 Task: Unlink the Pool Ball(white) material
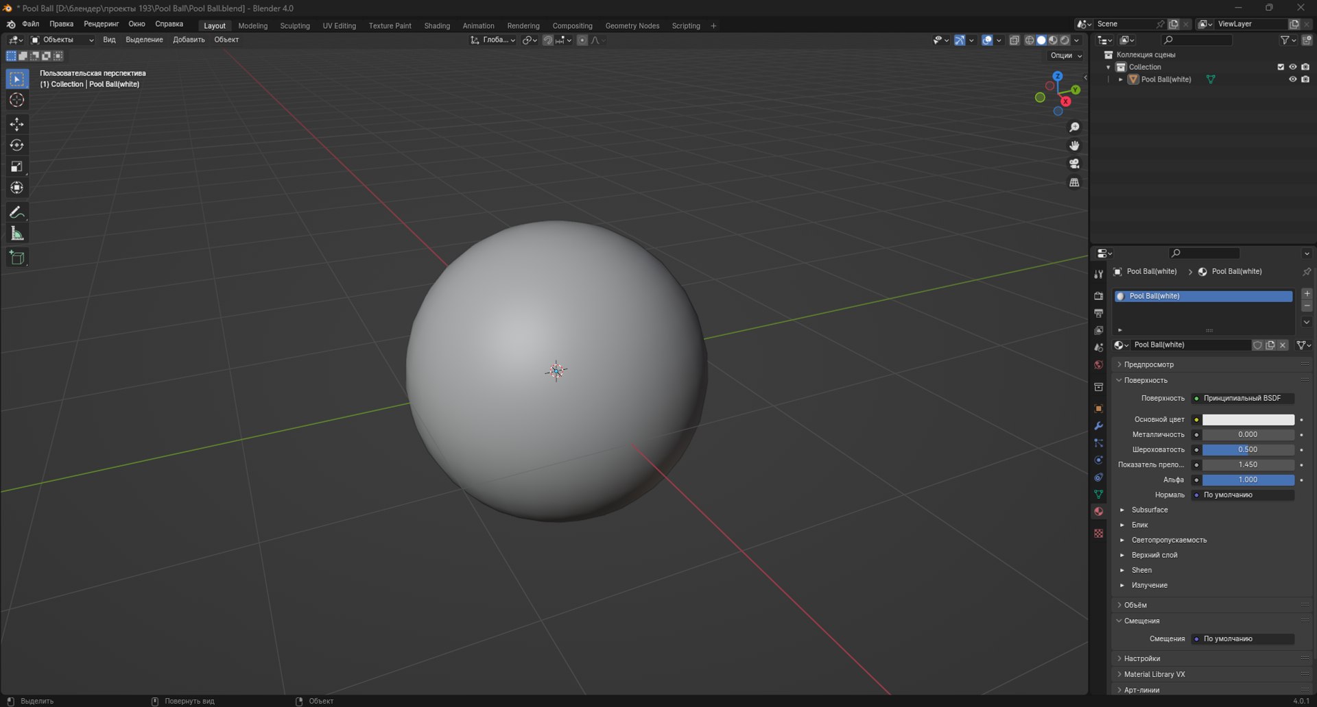coord(1283,345)
